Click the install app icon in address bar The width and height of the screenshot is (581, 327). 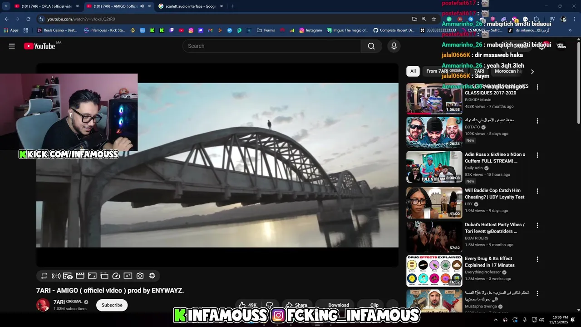point(414,19)
